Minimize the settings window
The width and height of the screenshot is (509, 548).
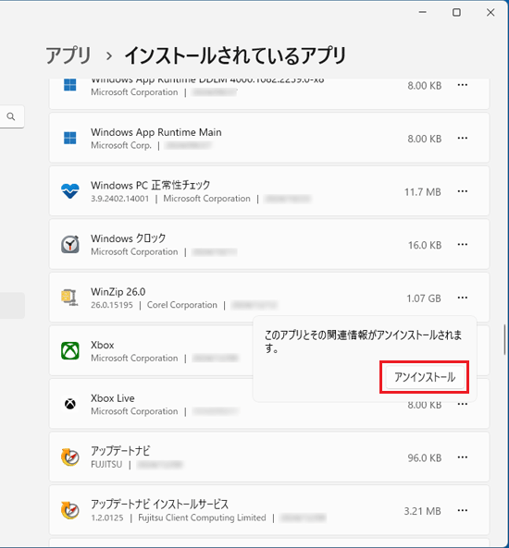[423, 13]
